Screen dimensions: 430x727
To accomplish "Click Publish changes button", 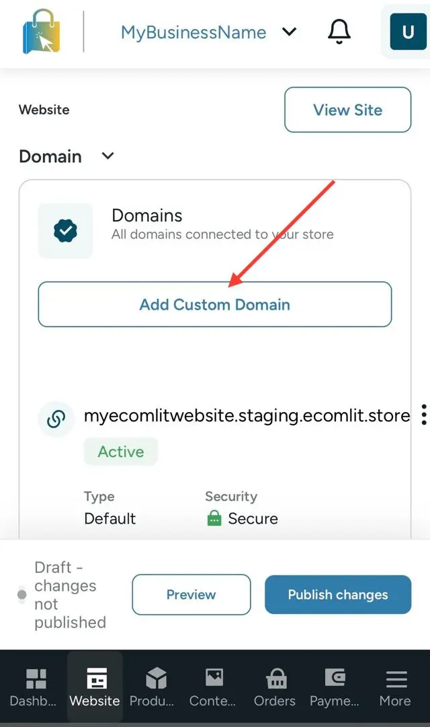I will coord(338,594).
